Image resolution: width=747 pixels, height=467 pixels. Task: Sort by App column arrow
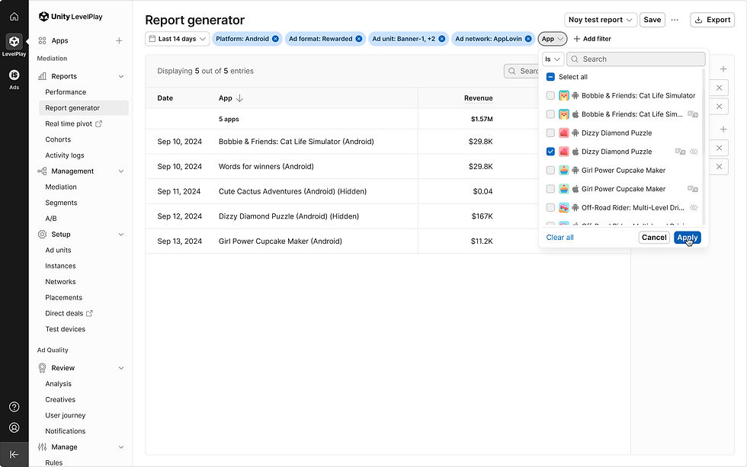[239, 98]
